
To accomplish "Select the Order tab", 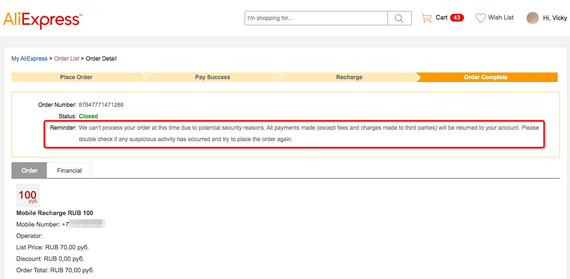I will (29, 171).
